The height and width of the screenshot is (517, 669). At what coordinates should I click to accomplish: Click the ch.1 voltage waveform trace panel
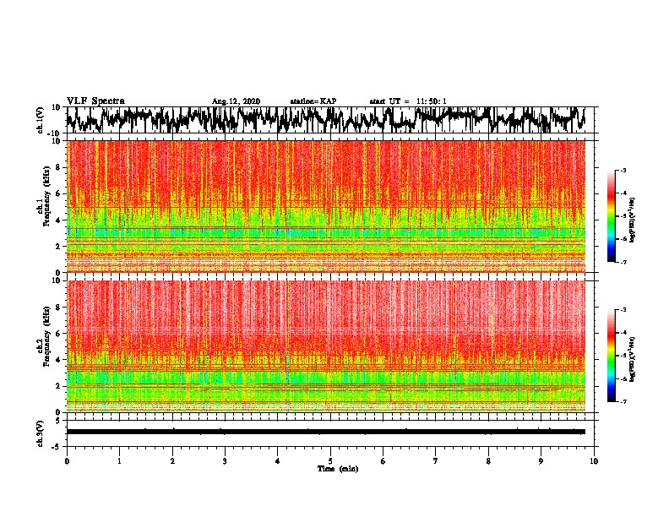point(330,120)
